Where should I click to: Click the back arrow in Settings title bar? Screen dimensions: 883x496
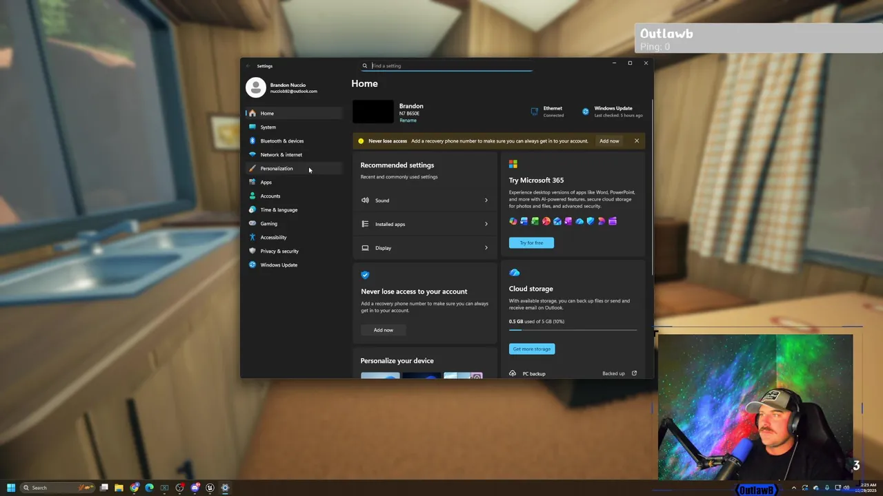pos(248,65)
